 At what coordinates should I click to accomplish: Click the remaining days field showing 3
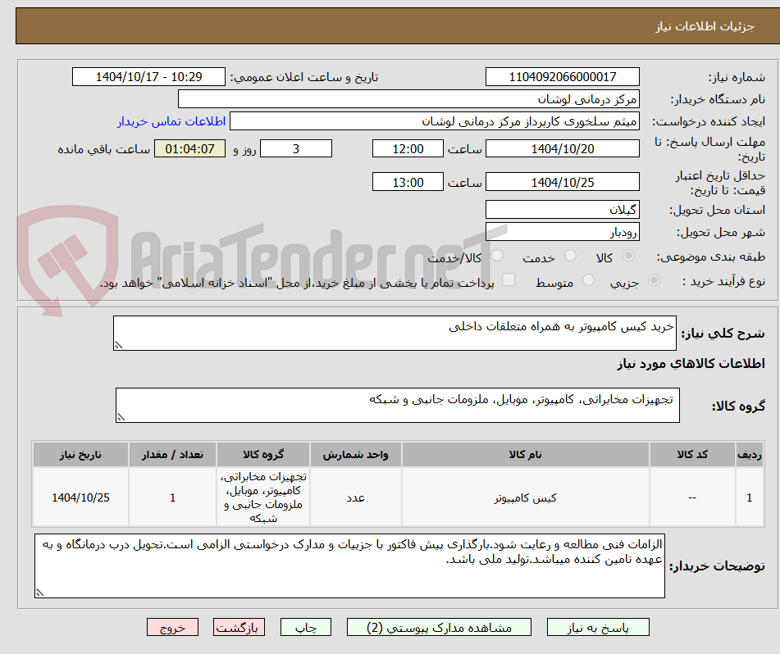tap(296, 148)
